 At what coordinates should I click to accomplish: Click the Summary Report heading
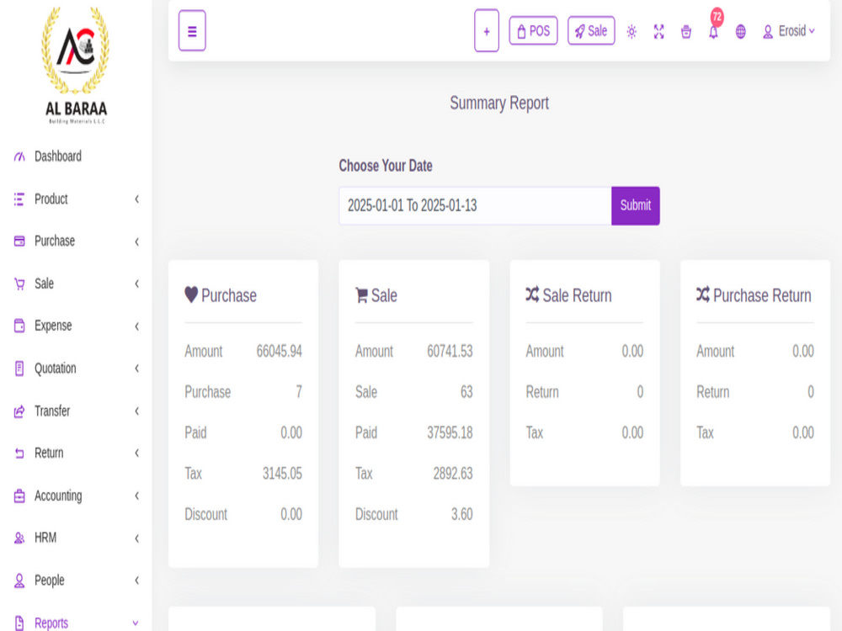point(499,103)
